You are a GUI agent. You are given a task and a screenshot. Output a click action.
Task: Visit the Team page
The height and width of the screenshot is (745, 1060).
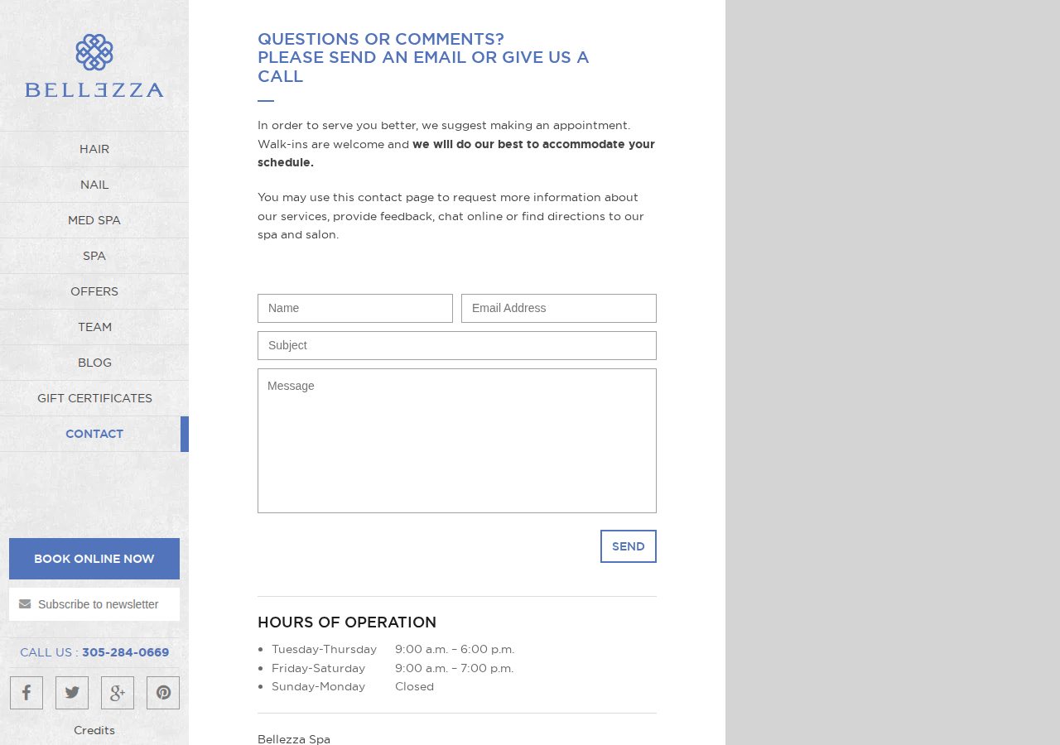(x=94, y=327)
